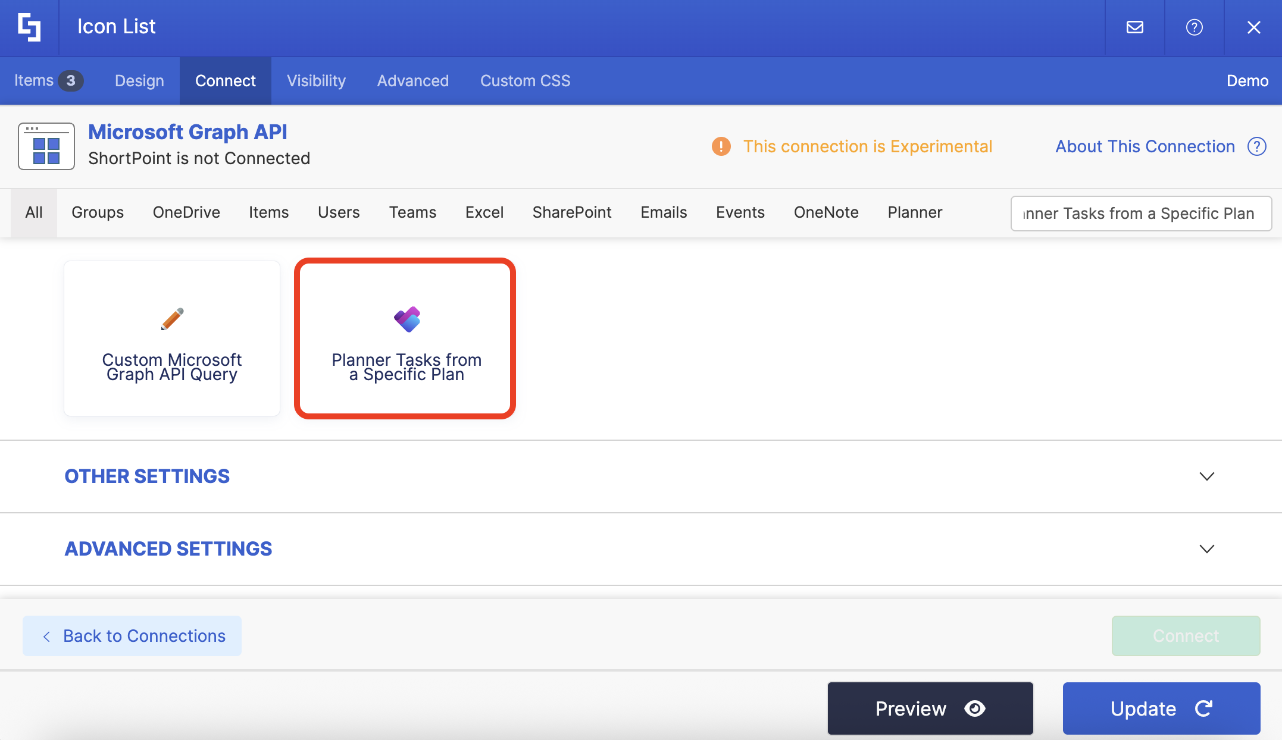The height and width of the screenshot is (740, 1282).
Task: Open About This Connection link
Action: coord(1145,146)
